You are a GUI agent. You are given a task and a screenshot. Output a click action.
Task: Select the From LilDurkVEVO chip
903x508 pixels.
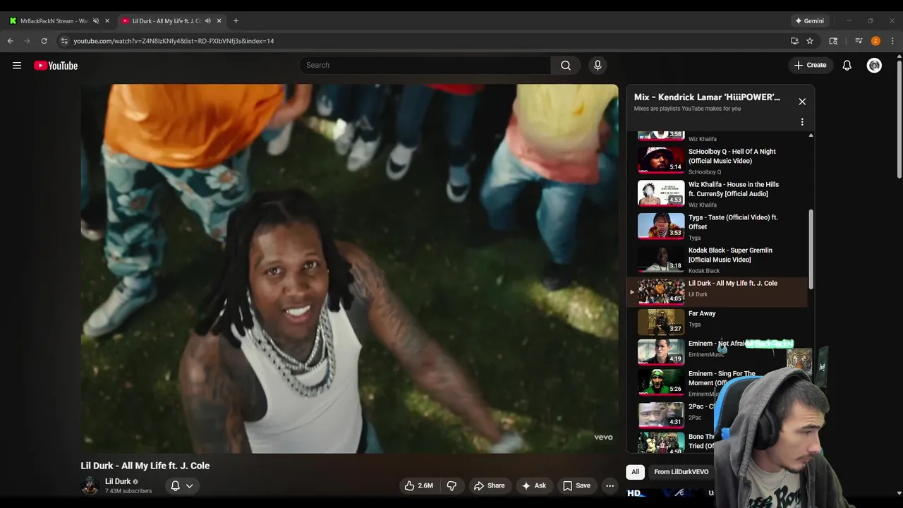681,472
